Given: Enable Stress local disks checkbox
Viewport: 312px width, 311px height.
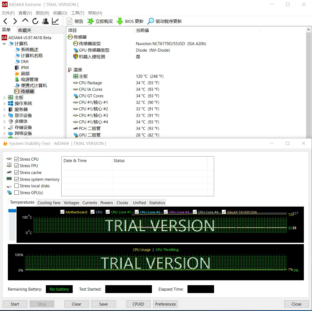Looking at the screenshot, I should [17, 186].
